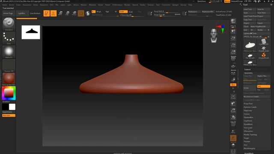Open the Texture Off picker
The image size is (274, 154).
click(9, 65)
